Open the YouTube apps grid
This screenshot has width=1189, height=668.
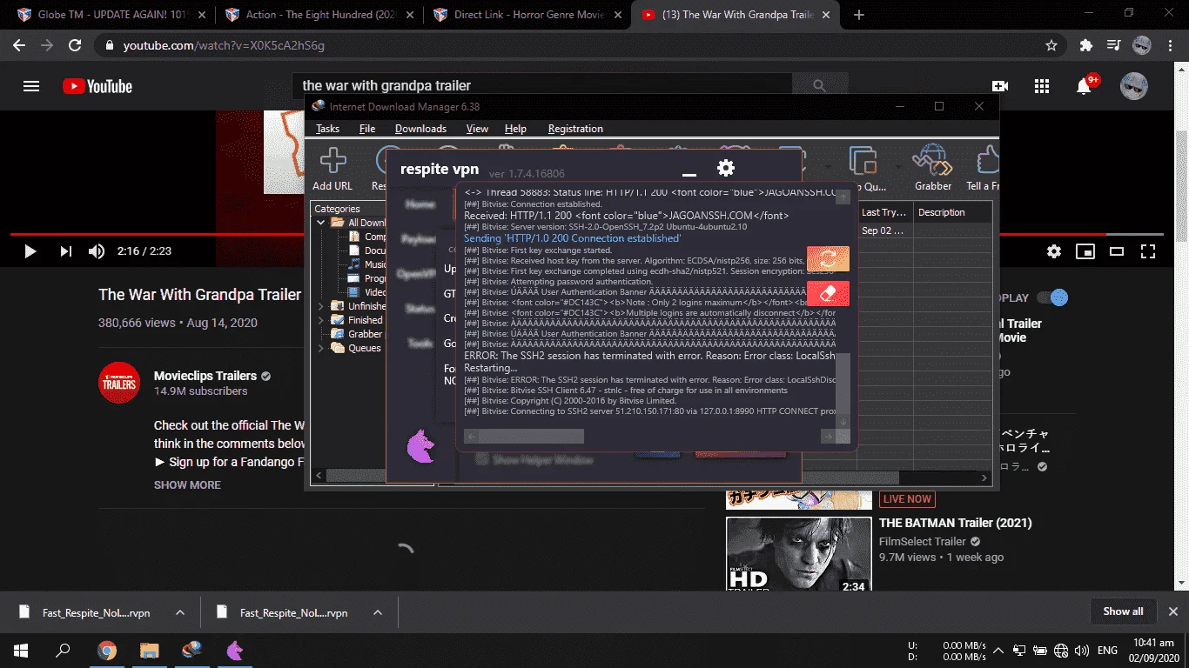coord(1042,86)
